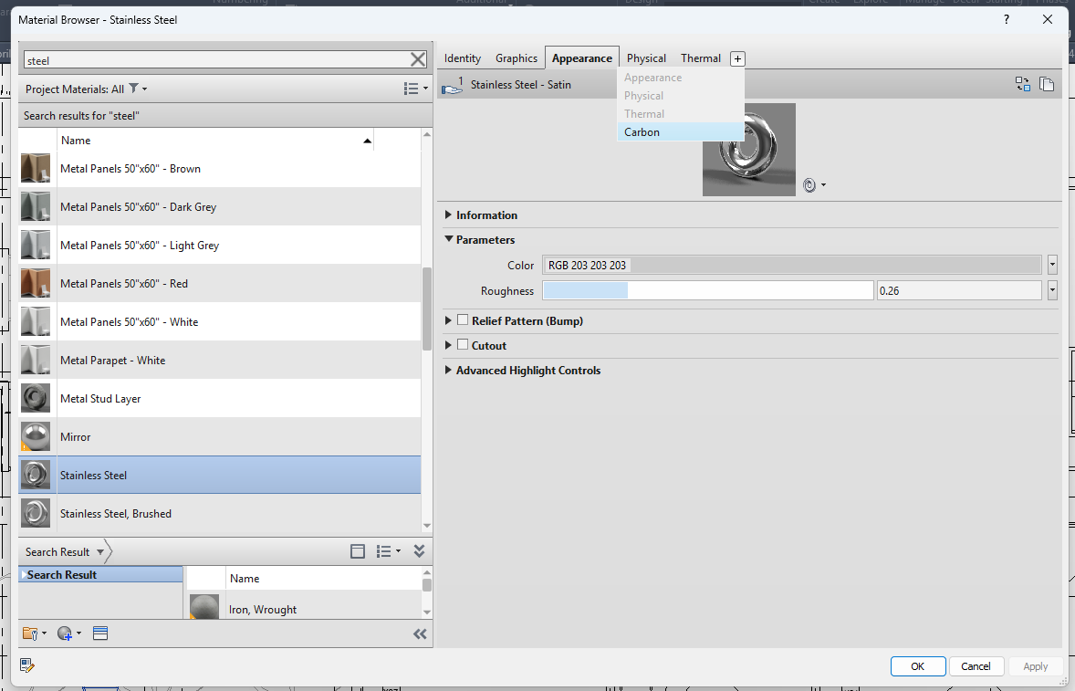Image resolution: width=1075 pixels, height=691 pixels.
Task: Clear the steel search with the X icon
Action: pyautogui.click(x=418, y=58)
